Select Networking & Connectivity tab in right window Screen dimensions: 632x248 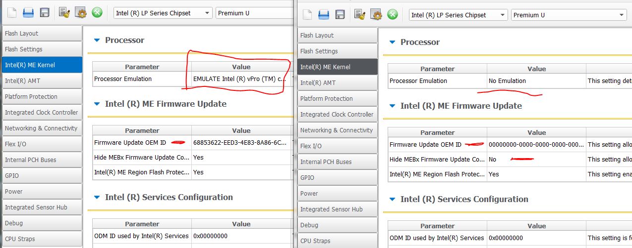tap(337, 130)
